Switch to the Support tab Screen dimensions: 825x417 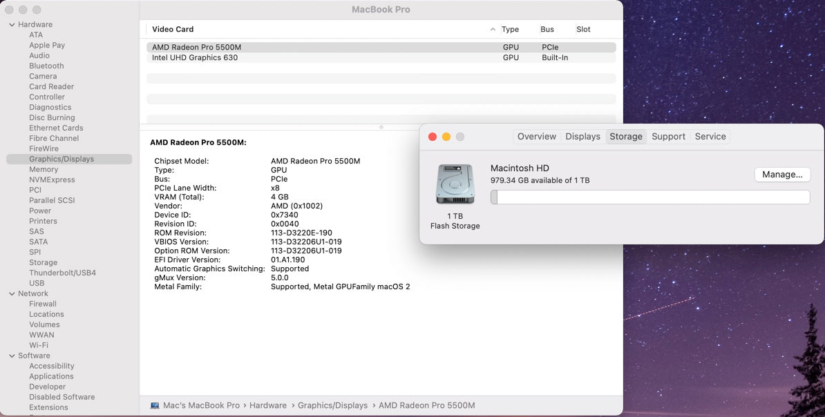click(668, 136)
